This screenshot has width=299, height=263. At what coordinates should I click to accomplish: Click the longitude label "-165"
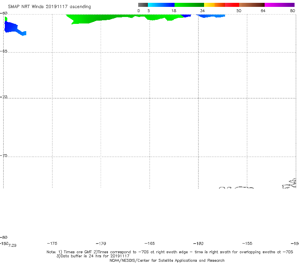click(x=149, y=243)
